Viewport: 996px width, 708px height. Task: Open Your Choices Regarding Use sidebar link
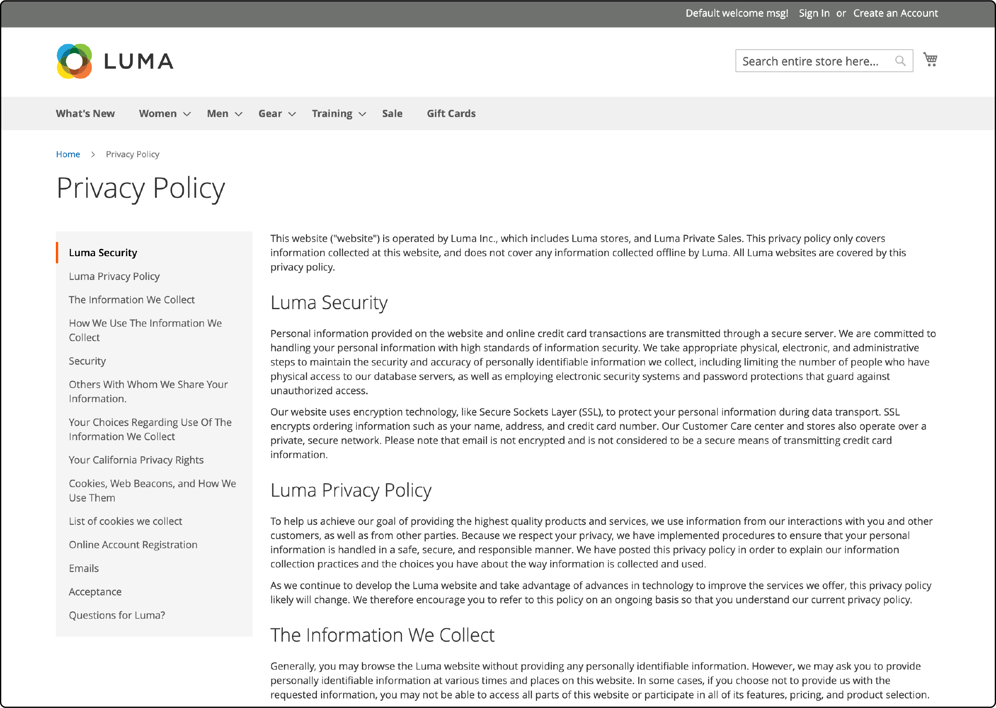click(x=151, y=429)
